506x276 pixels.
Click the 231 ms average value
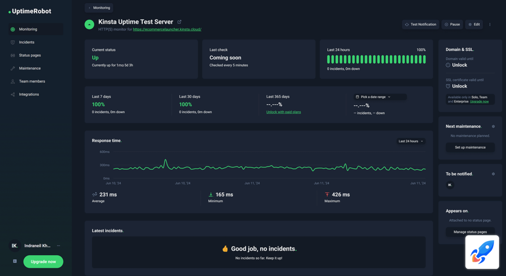(x=108, y=195)
